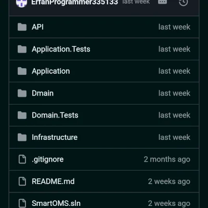Open the SmartOMS.sln file
Image resolution: width=208 pixels, height=208 pixels.
56,203
